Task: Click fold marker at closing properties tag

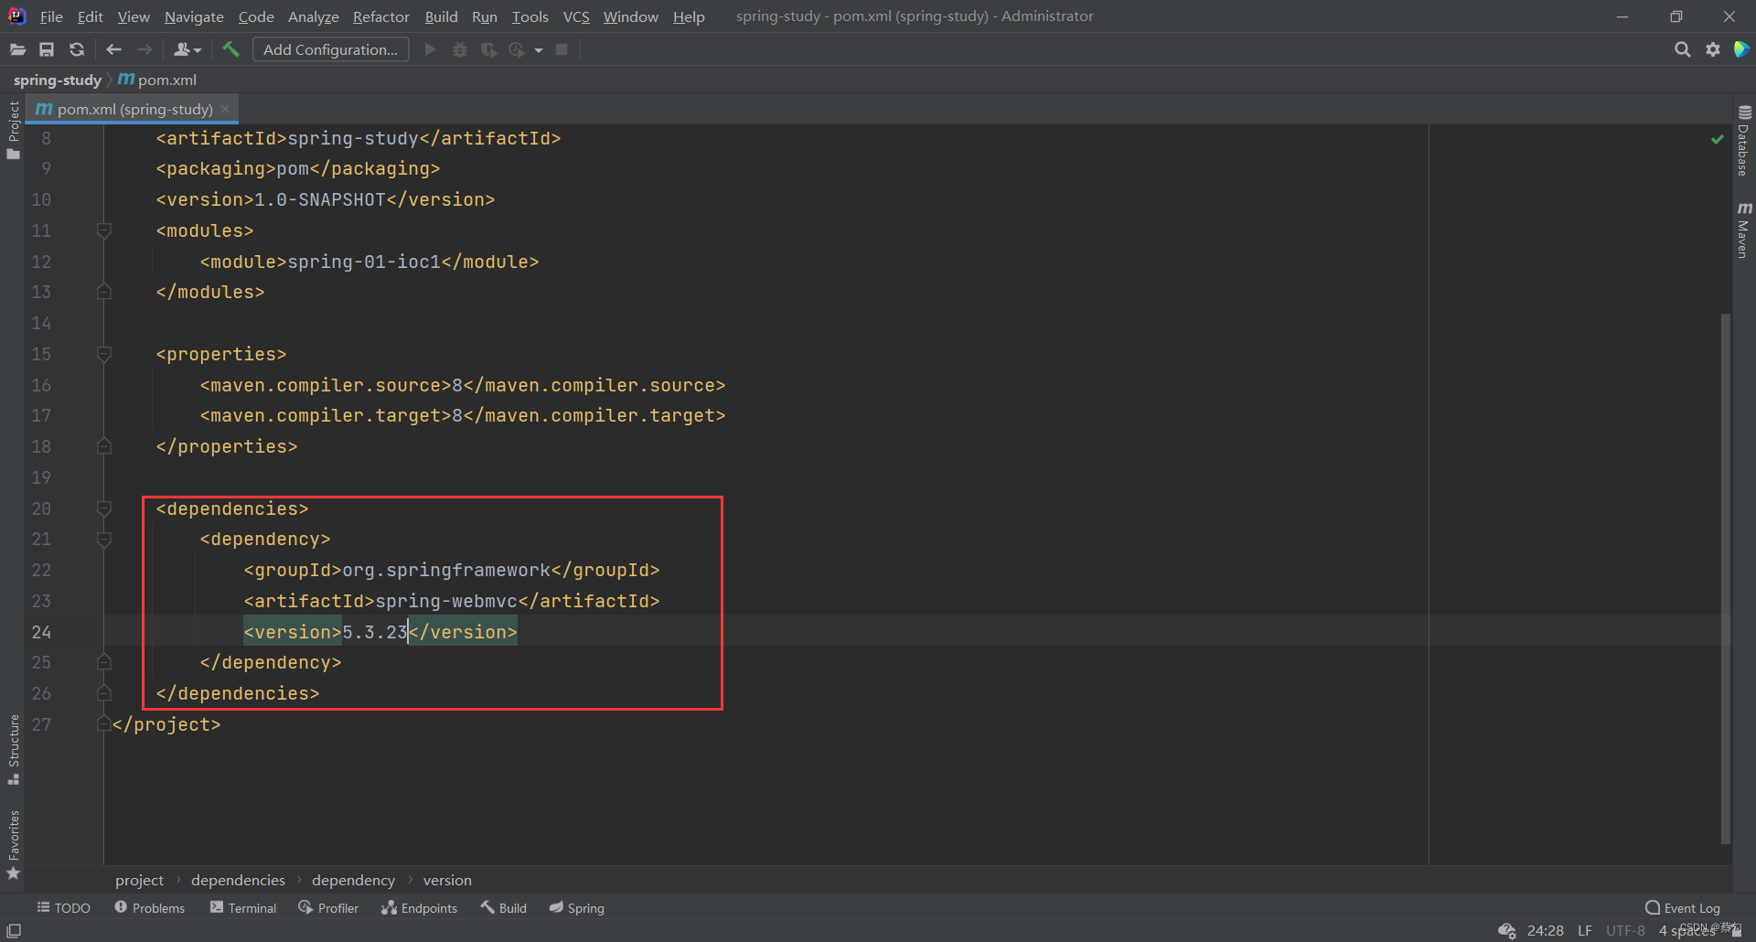Action: click(x=104, y=446)
